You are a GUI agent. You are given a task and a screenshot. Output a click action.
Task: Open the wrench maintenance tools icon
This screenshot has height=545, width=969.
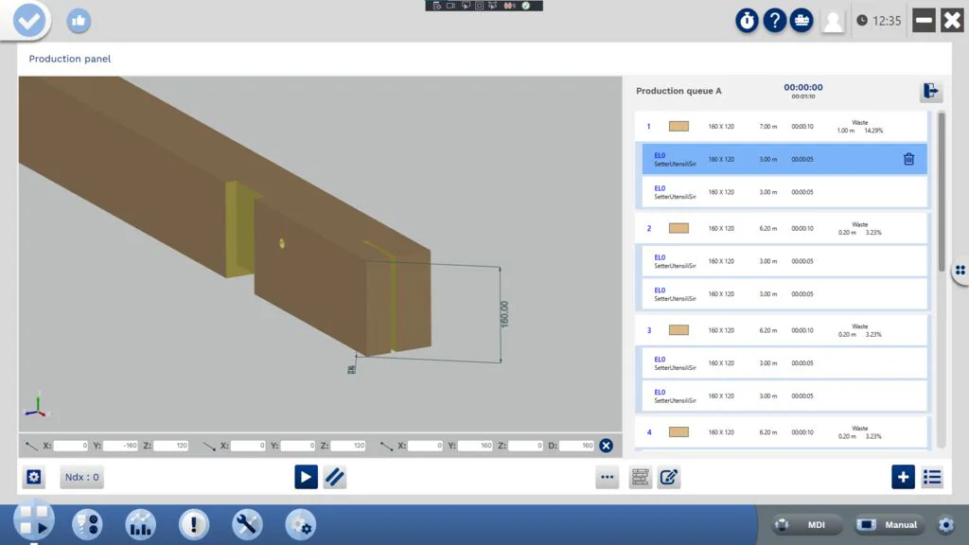(x=247, y=523)
